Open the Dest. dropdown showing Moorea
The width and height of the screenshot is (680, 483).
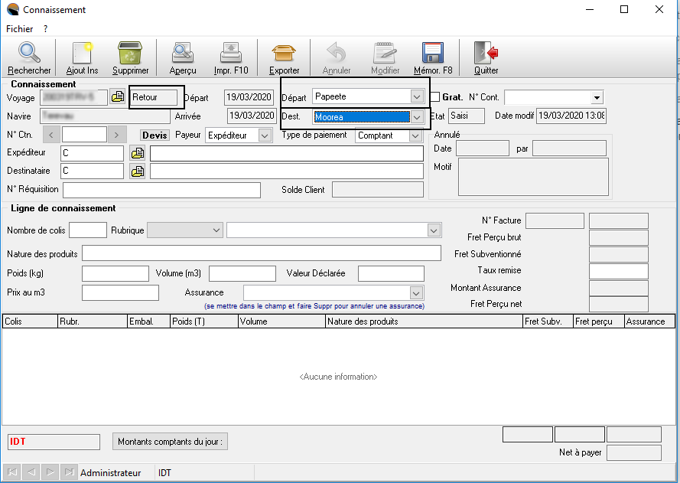point(417,117)
